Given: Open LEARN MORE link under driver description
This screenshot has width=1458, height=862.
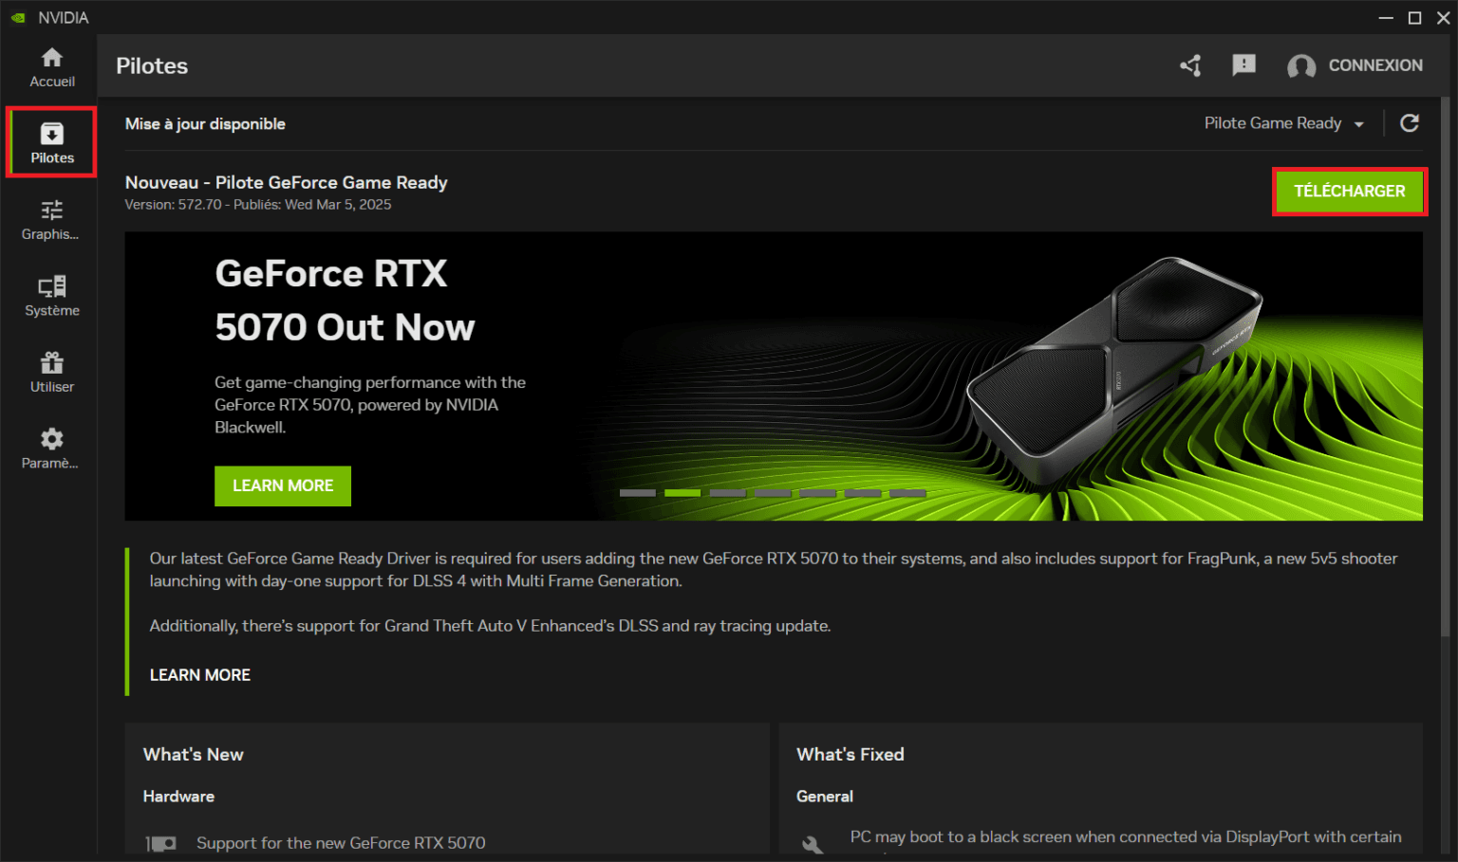Looking at the screenshot, I should tap(200, 675).
